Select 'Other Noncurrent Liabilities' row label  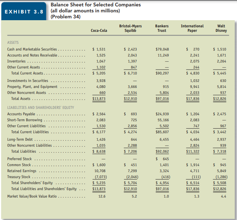pos(30,146)
